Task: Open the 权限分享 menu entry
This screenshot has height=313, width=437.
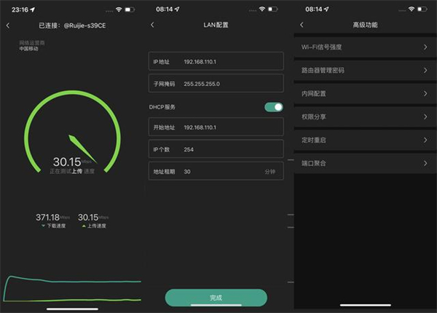Action: [364, 117]
